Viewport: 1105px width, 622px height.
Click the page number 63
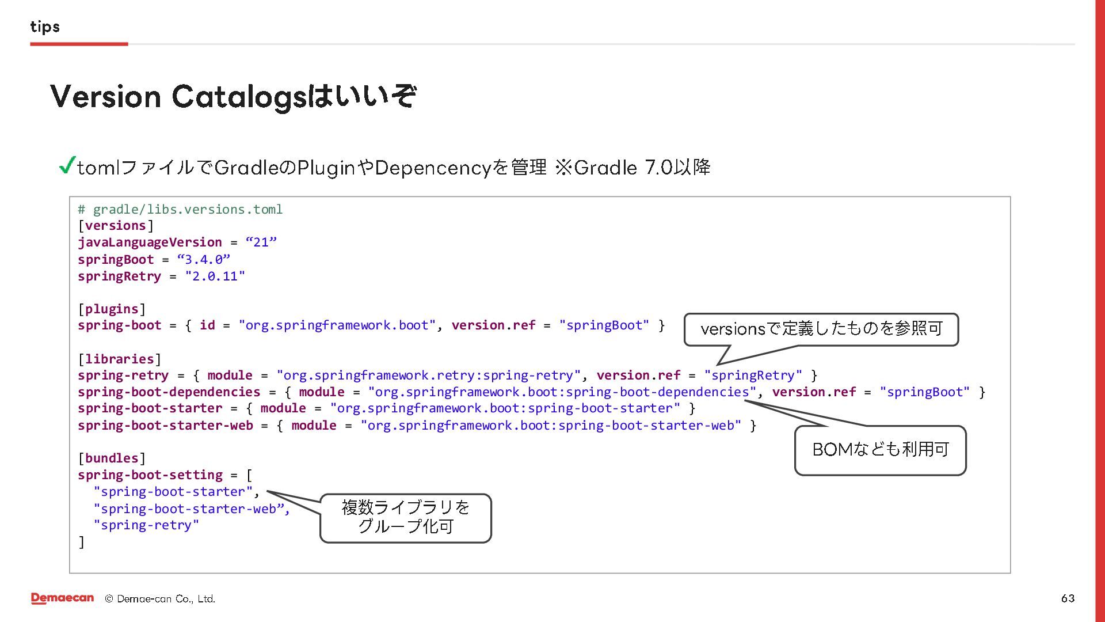coord(1068,598)
